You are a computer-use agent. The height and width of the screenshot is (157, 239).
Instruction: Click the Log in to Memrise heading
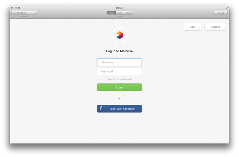tap(119, 51)
